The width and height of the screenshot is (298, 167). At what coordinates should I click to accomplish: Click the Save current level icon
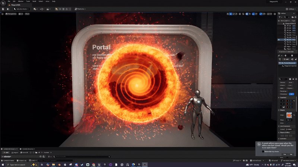(3, 9)
